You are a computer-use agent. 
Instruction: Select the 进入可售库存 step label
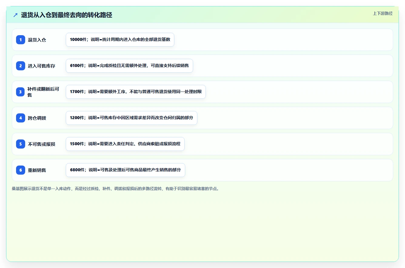[42, 66]
